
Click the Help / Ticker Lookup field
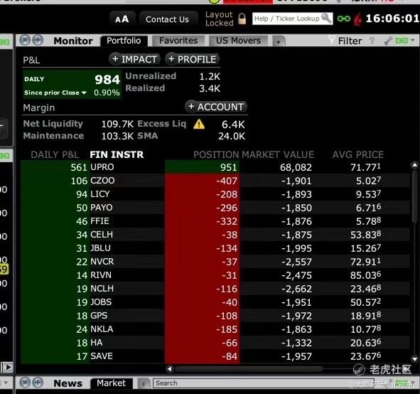pyautogui.click(x=286, y=18)
